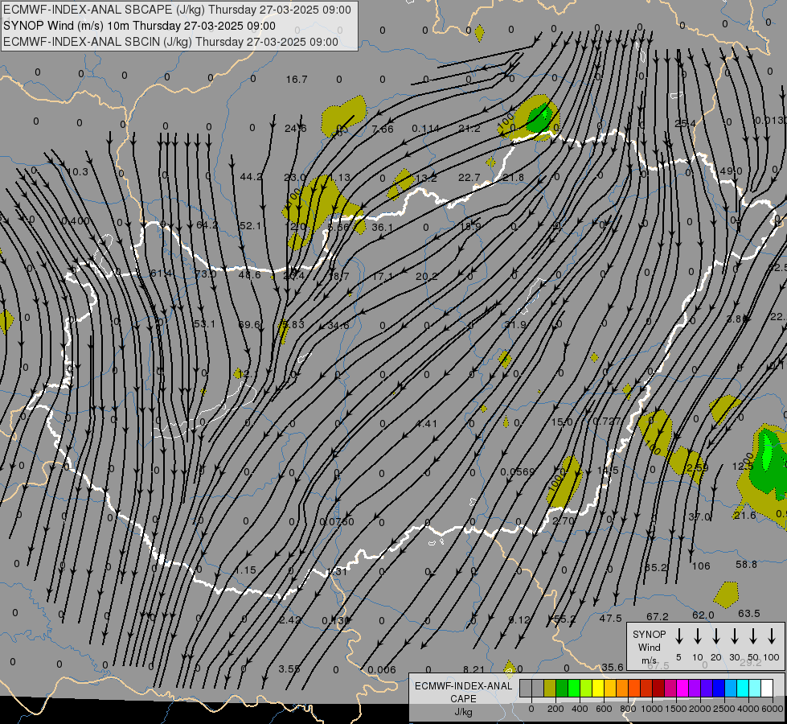Viewport: 787px width, 724px height.
Task: Click the SBCAPE title line in header
Action: pyautogui.click(x=177, y=10)
